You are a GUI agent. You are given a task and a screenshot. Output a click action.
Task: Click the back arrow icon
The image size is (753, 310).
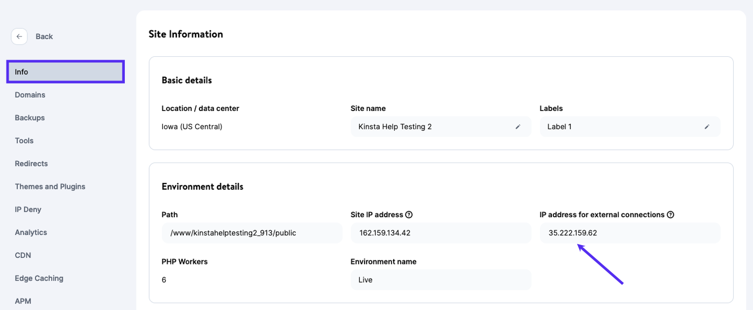point(19,36)
